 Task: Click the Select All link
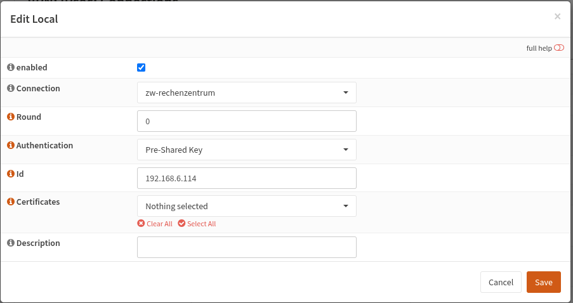point(201,224)
